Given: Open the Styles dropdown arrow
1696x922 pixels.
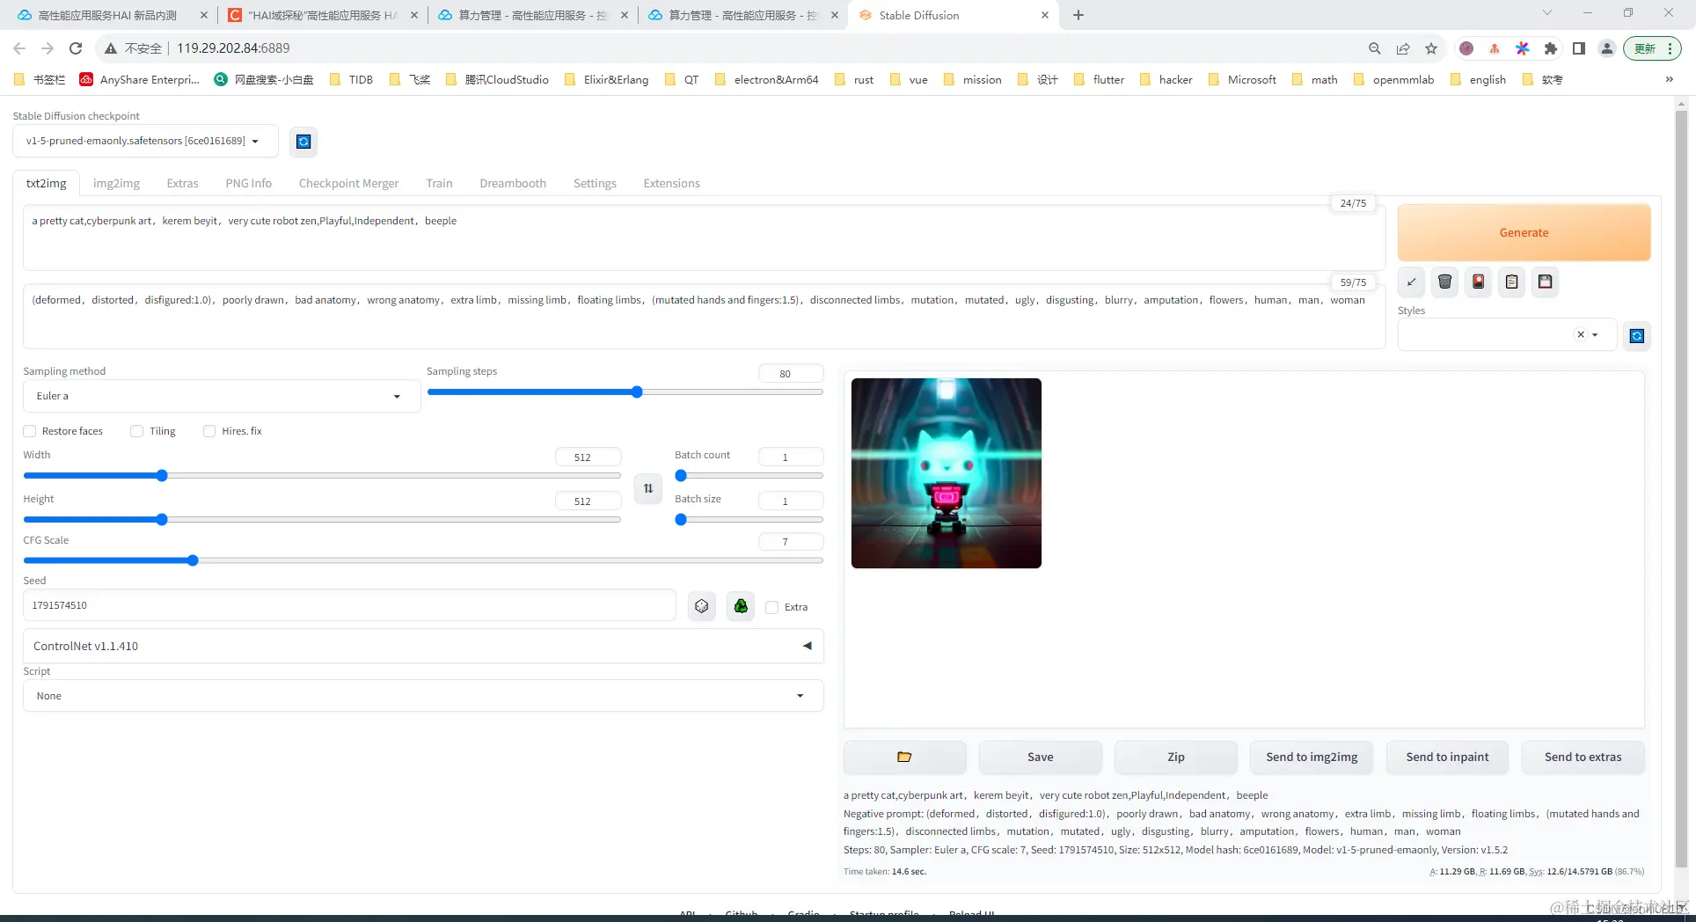Looking at the screenshot, I should (x=1595, y=334).
